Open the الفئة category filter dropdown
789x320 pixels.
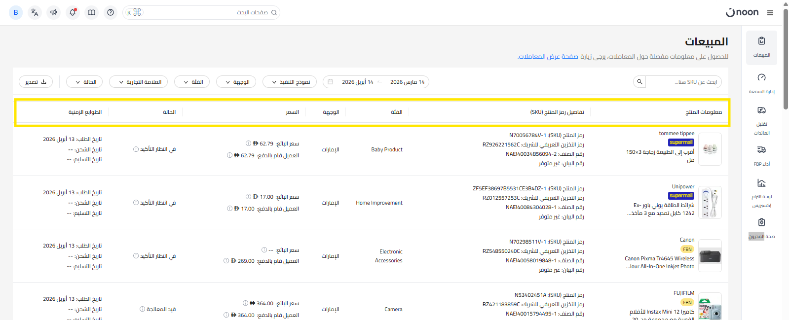192,82
